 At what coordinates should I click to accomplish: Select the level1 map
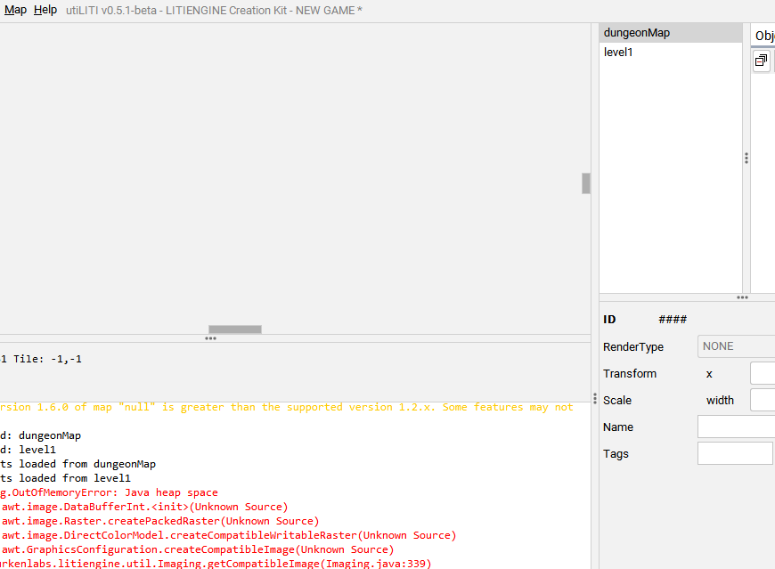coord(618,52)
